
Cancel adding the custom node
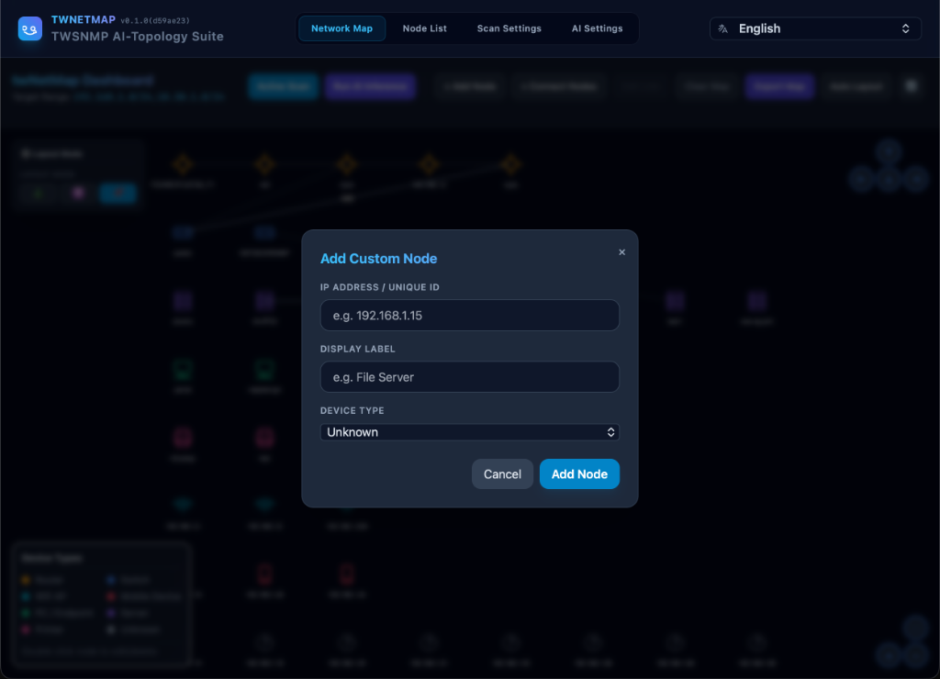tap(502, 474)
